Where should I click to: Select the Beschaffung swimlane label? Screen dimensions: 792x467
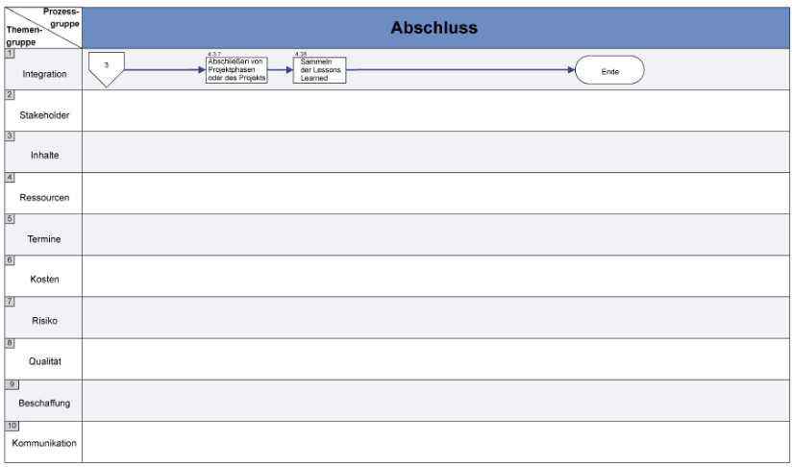tap(44, 404)
